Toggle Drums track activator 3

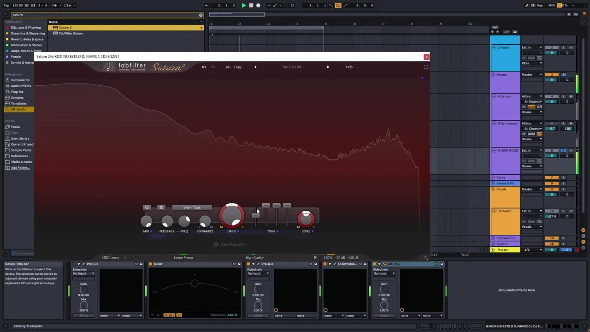[x=552, y=75]
